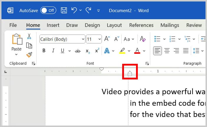Expand the Text Effects dropdown arrow
Viewport: 207px width, 127px height.
[113, 51]
